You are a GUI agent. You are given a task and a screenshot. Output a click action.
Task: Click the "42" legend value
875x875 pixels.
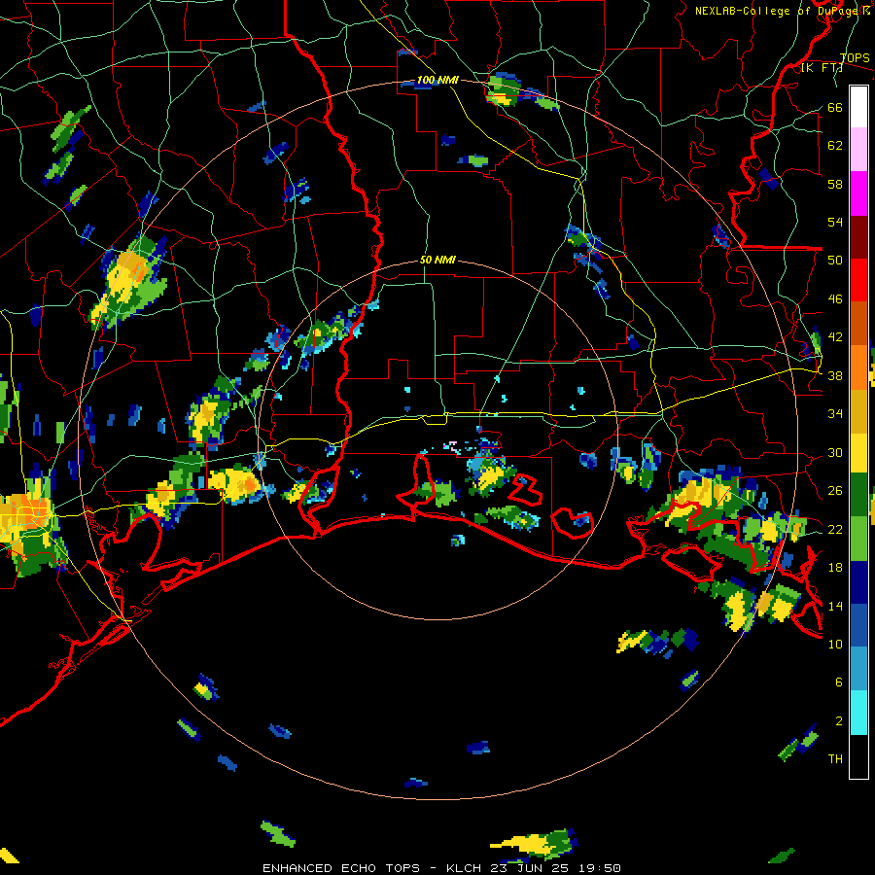[835, 337]
